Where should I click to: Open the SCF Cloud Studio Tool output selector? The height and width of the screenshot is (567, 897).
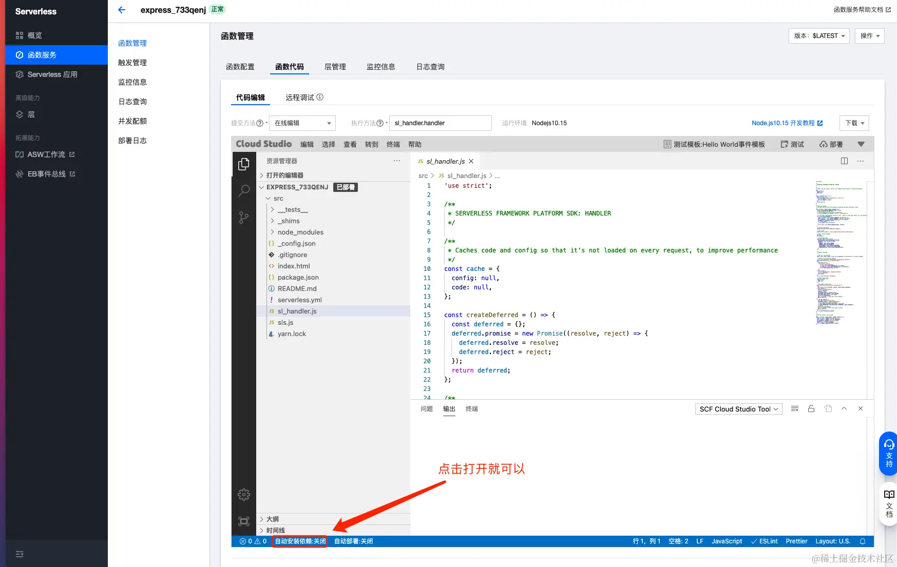pos(738,409)
